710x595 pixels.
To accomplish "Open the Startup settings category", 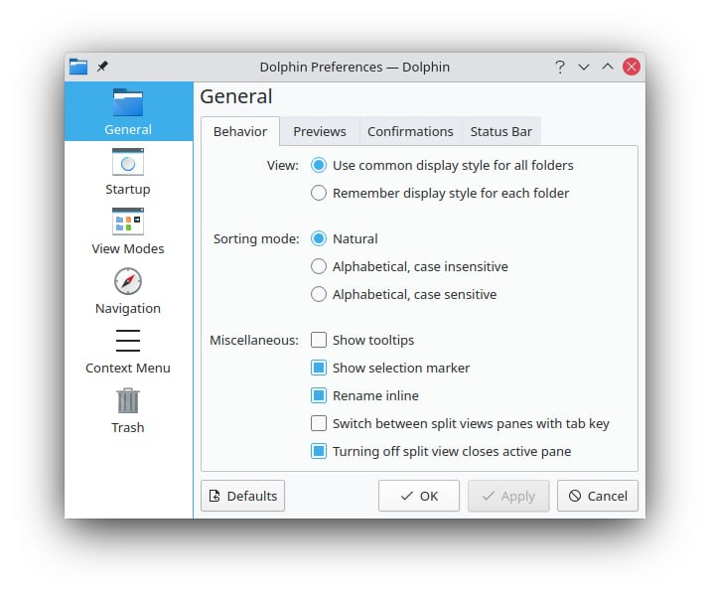I will [x=128, y=171].
